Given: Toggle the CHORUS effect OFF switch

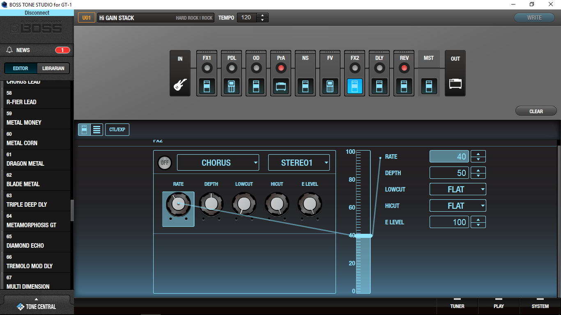Looking at the screenshot, I should click(165, 162).
